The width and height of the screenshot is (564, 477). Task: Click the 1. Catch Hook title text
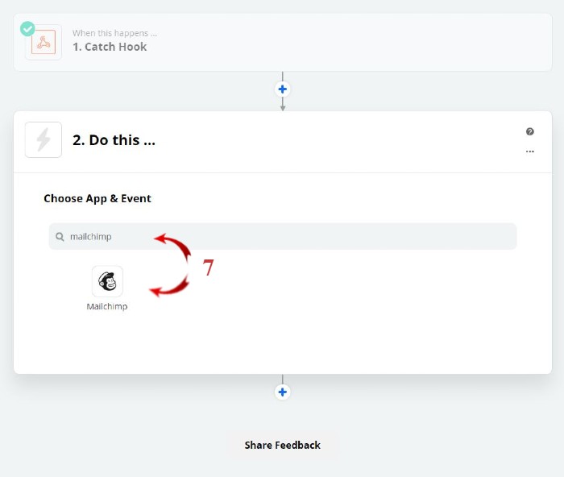tap(110, 47)
